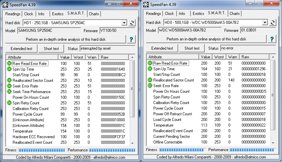The image size is (282, 162).
Task: Select Load Cycle Count row
Action: coord(208,120)
